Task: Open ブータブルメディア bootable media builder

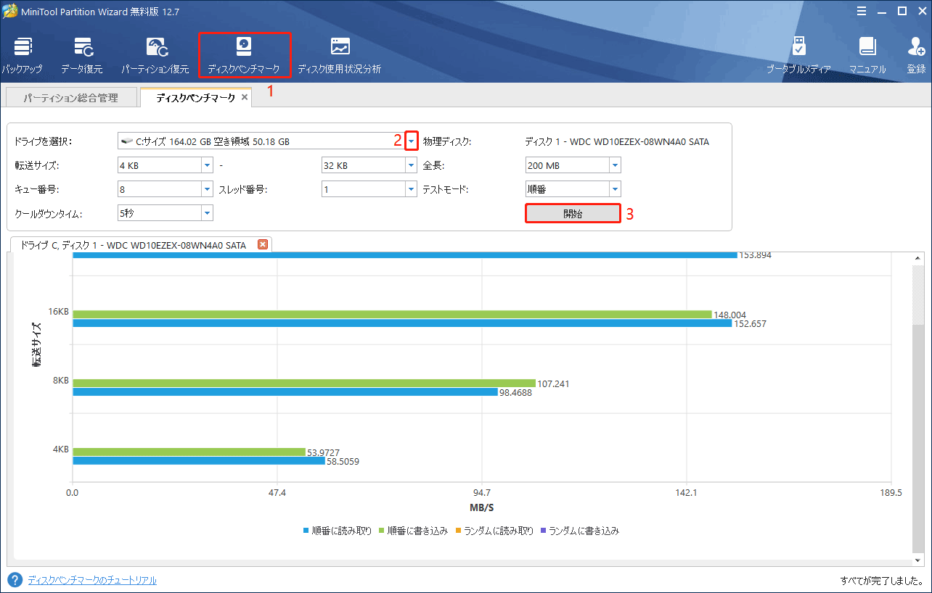Action: click(798, 56)
